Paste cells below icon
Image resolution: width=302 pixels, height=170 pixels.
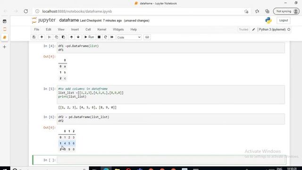tap(63, 37)
